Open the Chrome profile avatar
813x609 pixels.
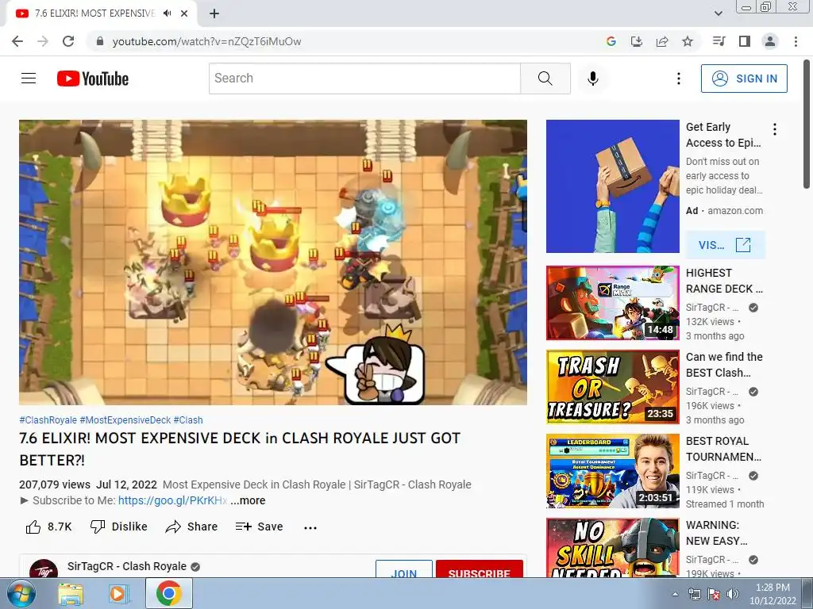pyautogui.click(x=770, y=41)
